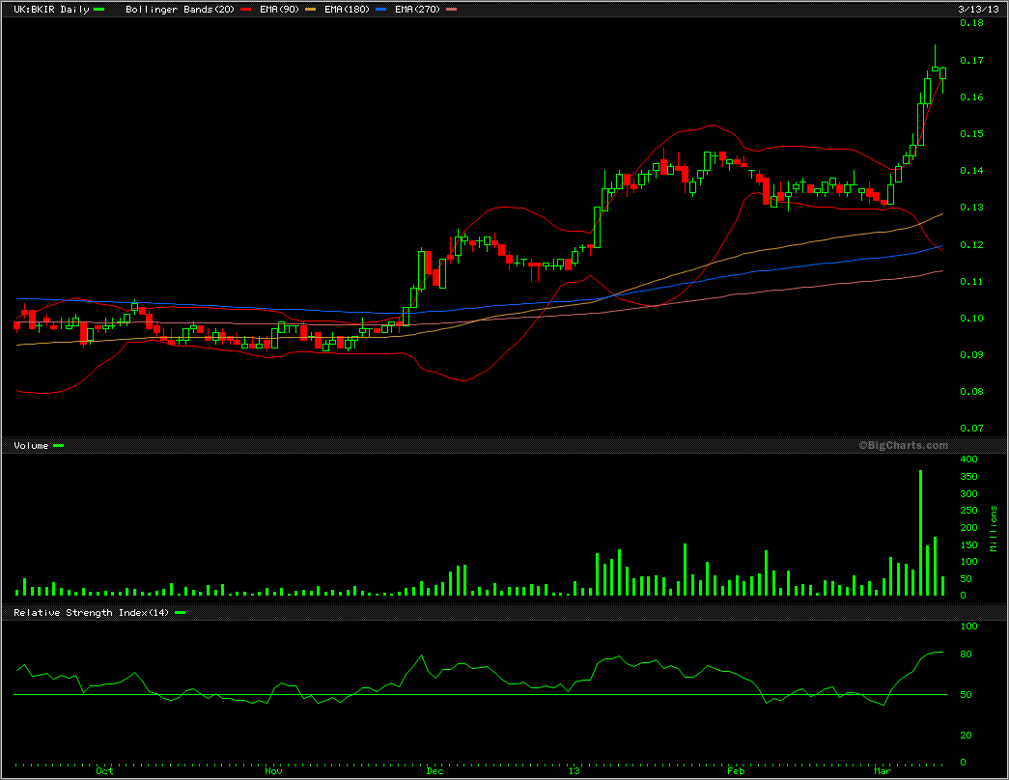Click the Nov month label on time axis

(273, 771)
